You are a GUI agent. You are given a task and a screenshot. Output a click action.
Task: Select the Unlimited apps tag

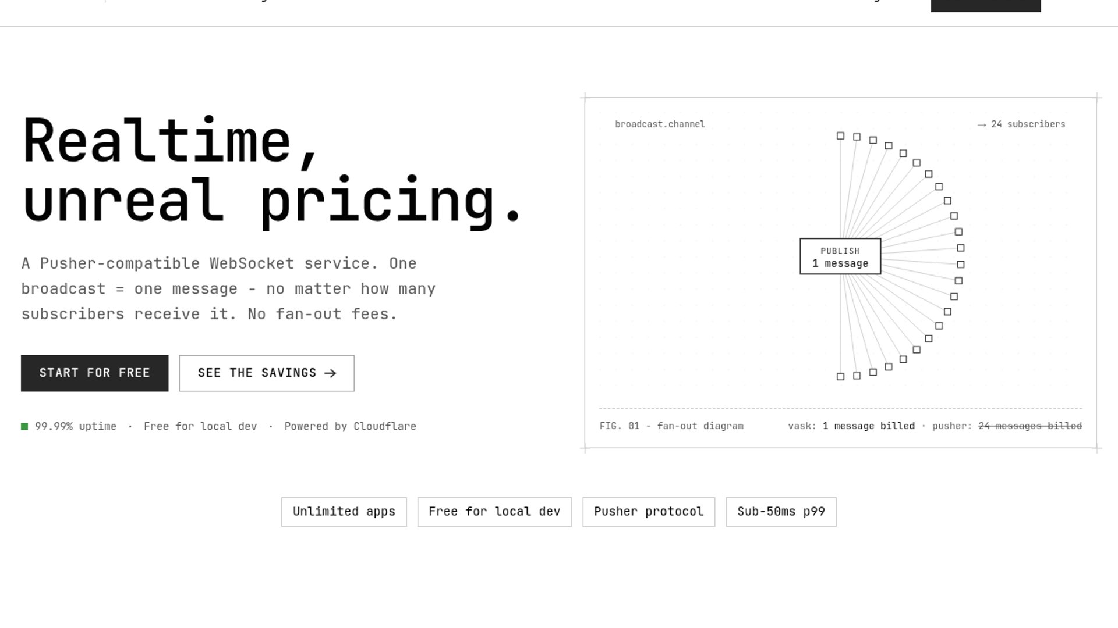344,512
